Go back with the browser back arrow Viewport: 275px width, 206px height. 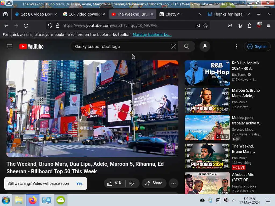[x=6, y=25]
